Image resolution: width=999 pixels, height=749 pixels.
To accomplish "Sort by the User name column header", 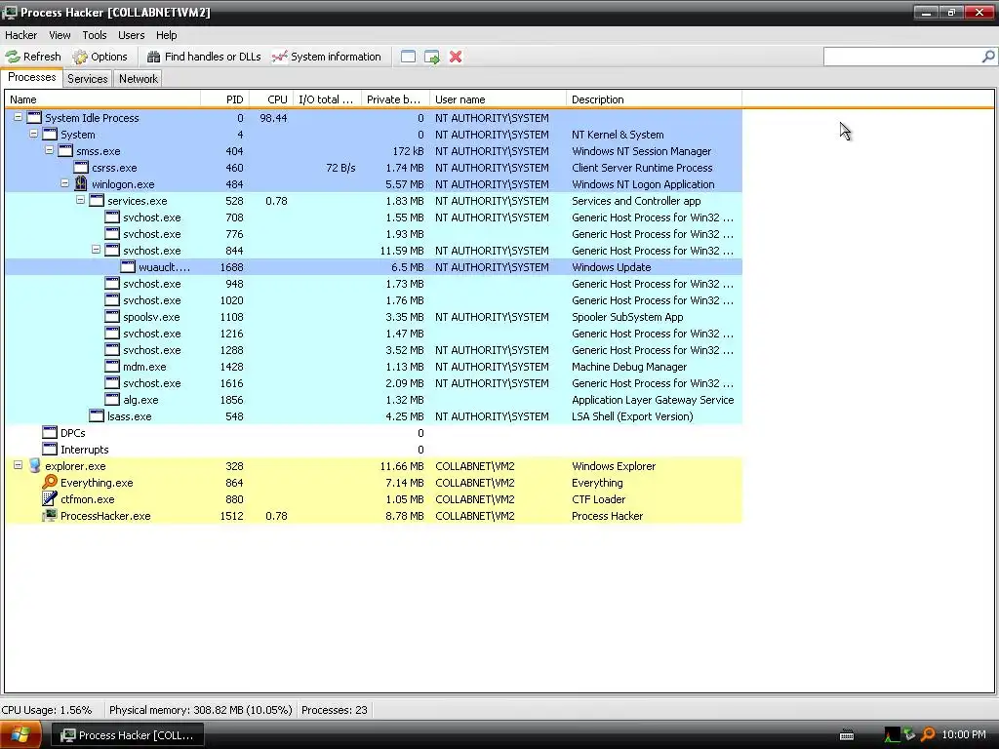I will [499, 99].
